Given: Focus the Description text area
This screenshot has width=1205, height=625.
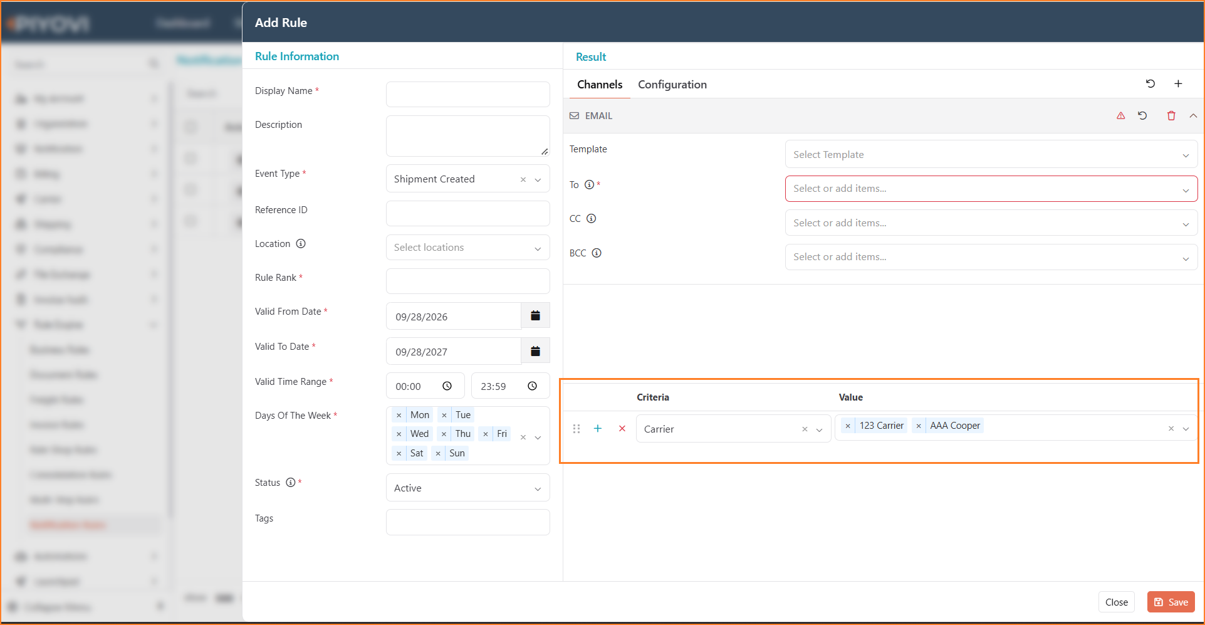Looking at the screenshot, I should coord(467,135).
